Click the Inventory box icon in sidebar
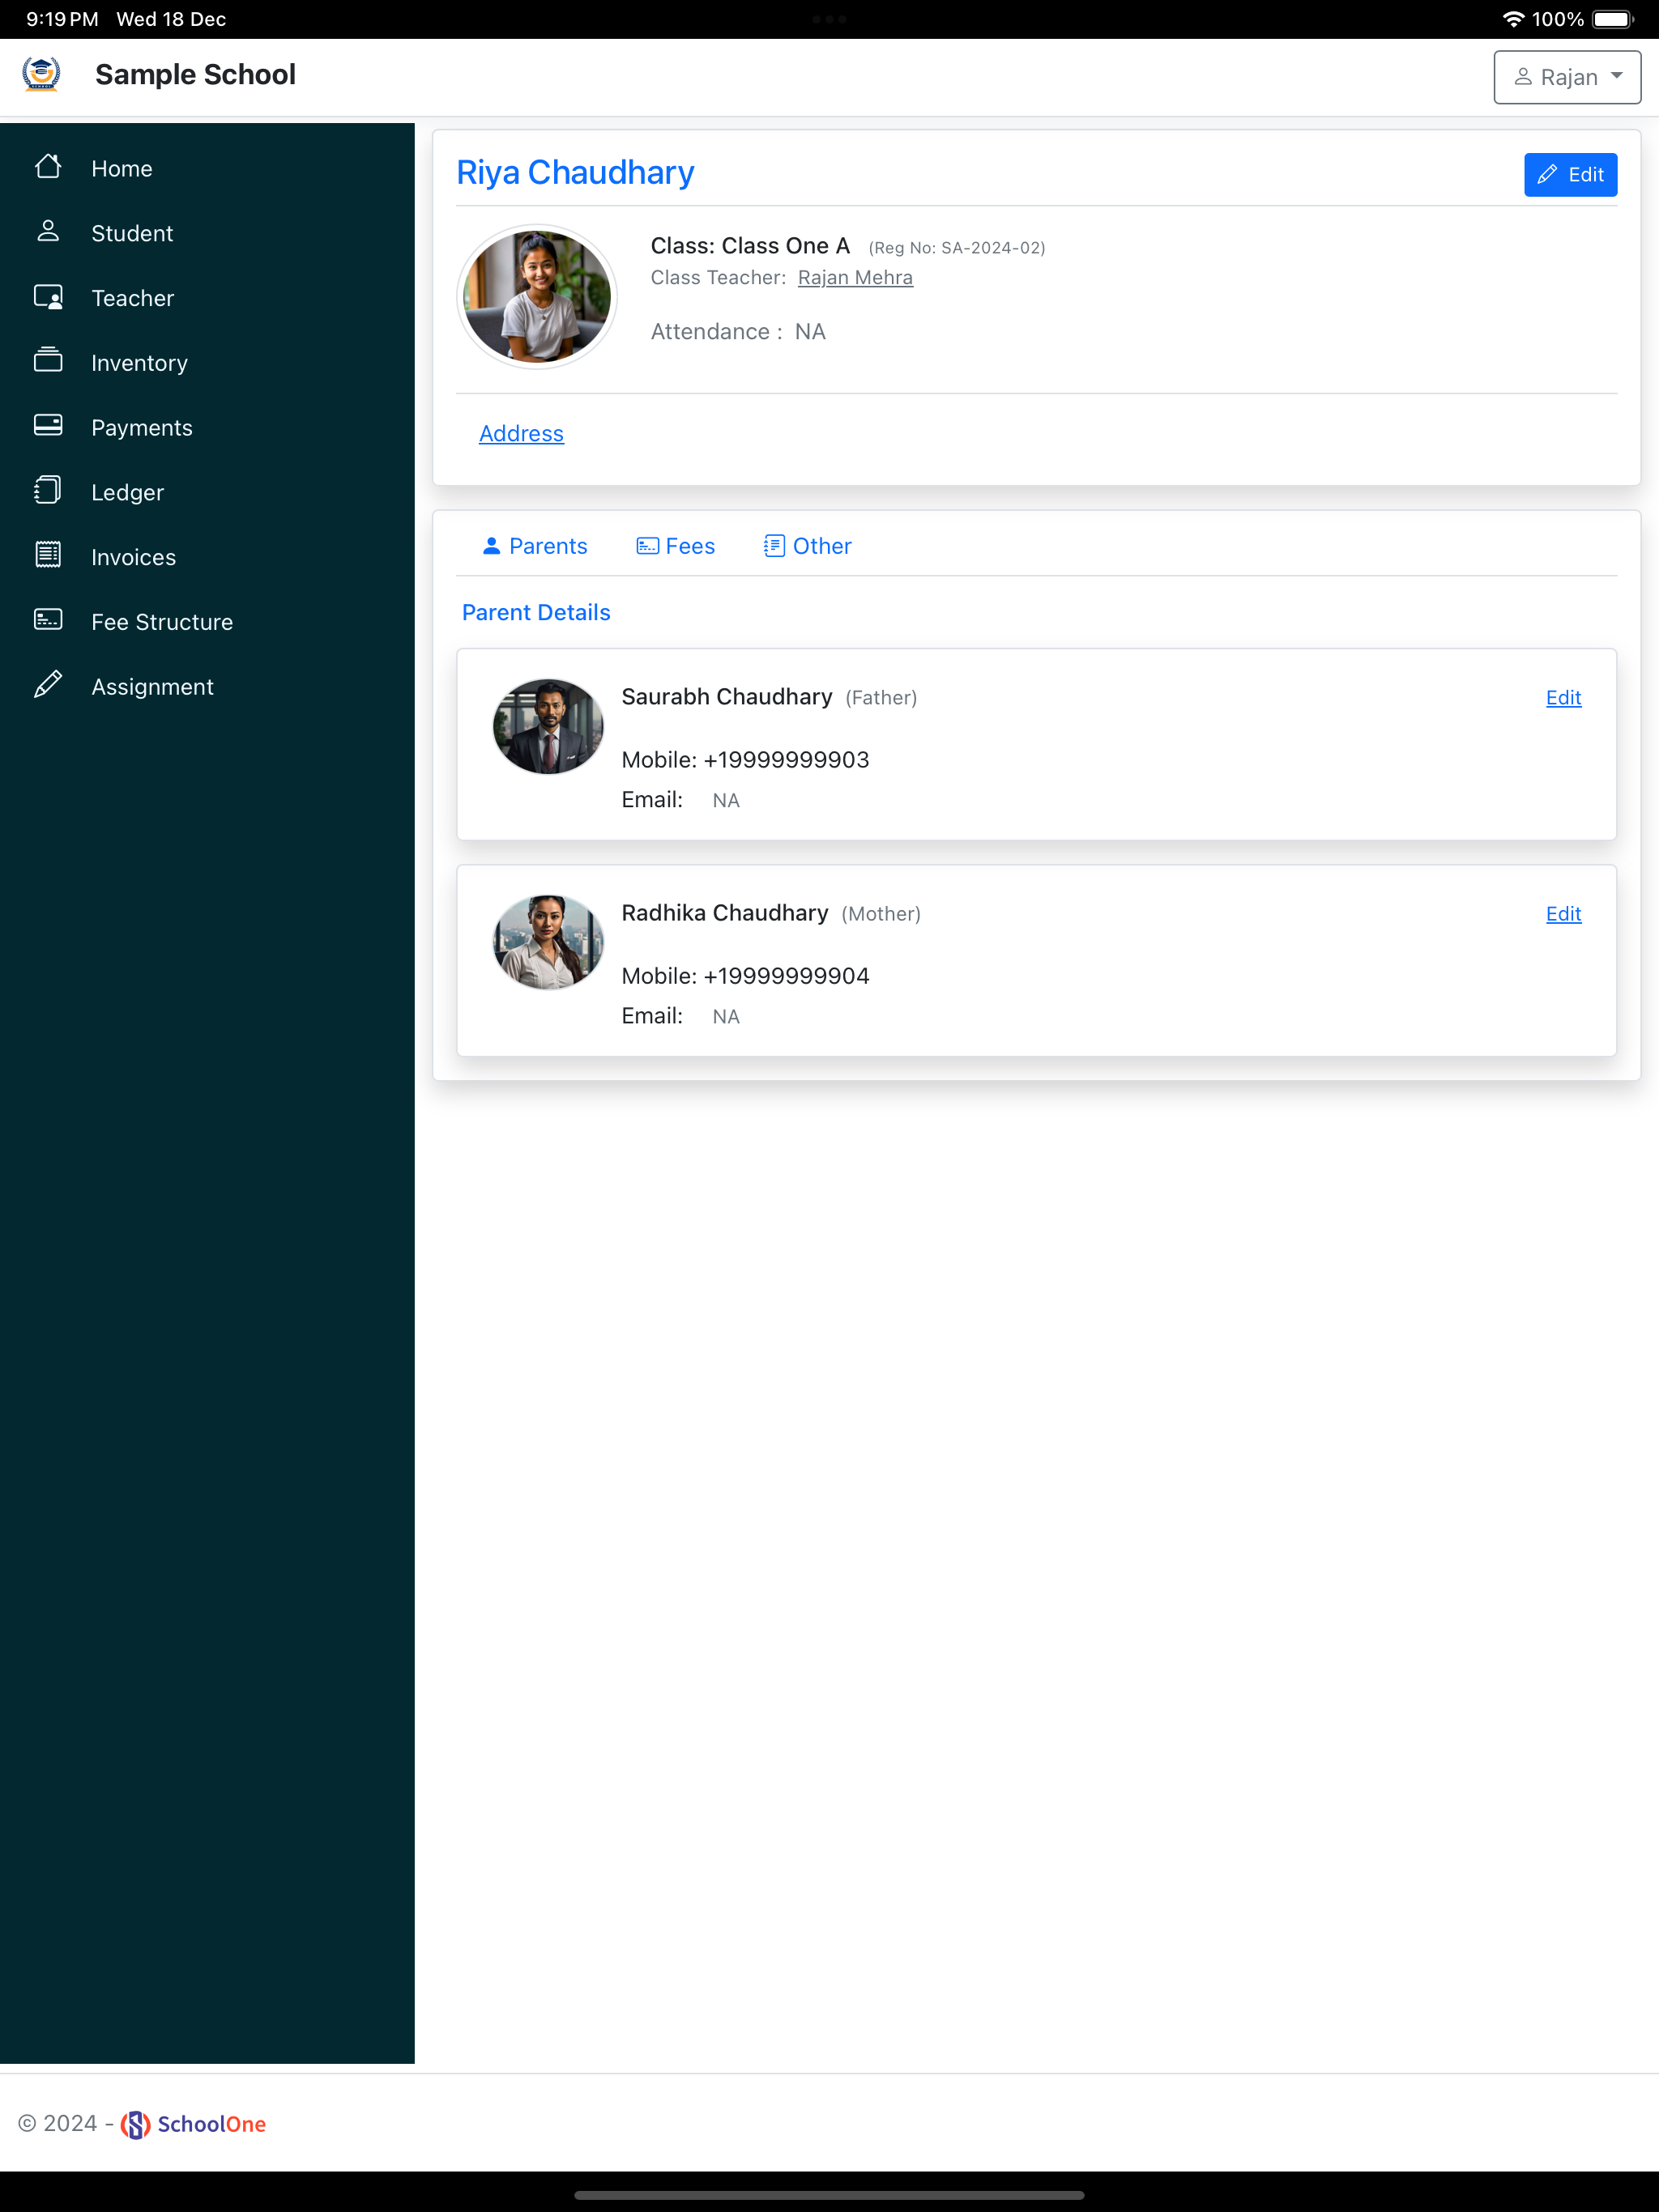Viewport: 1659px width, 2212px height. click(x=47, y=361)
